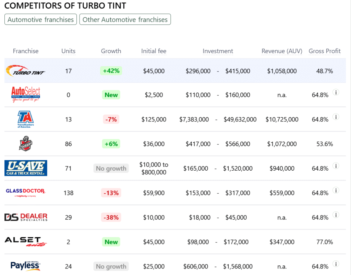Click the $1,058,000 revenue value
The height and width of the screenshot is (275, 351).
click(x=282, y=71)
